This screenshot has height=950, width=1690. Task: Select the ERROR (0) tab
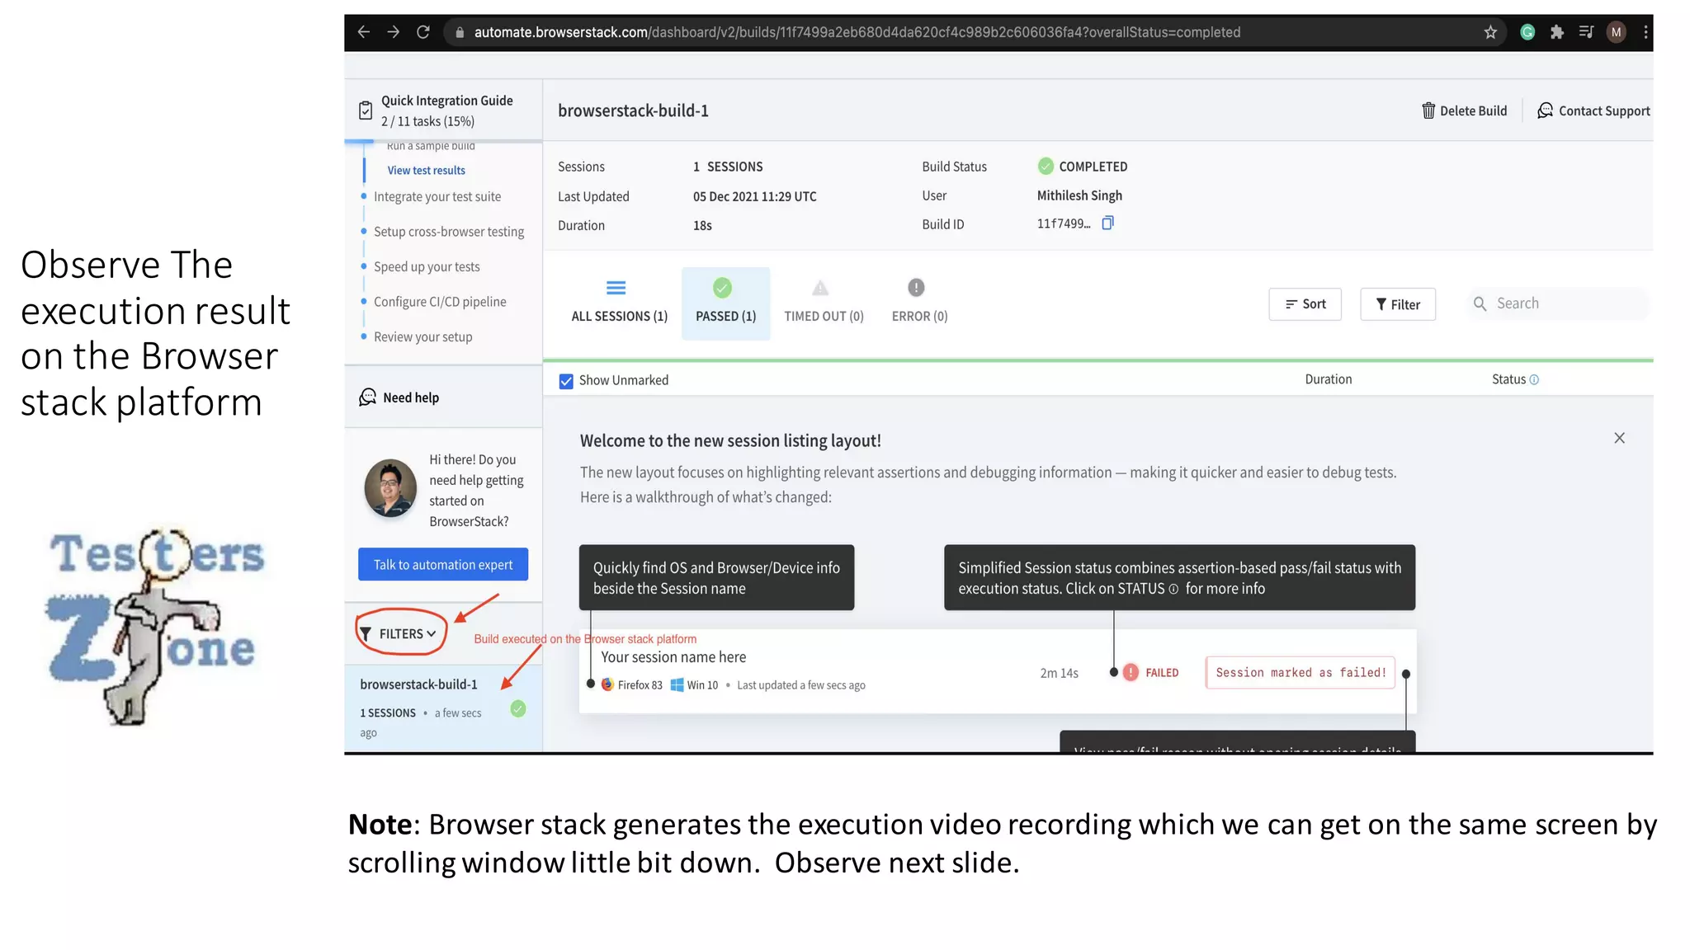[919, 302]
